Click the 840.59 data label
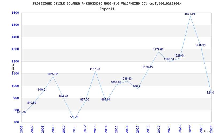This screenshot has height=134, width=214. pyautogui.click(x=32, y=103)
